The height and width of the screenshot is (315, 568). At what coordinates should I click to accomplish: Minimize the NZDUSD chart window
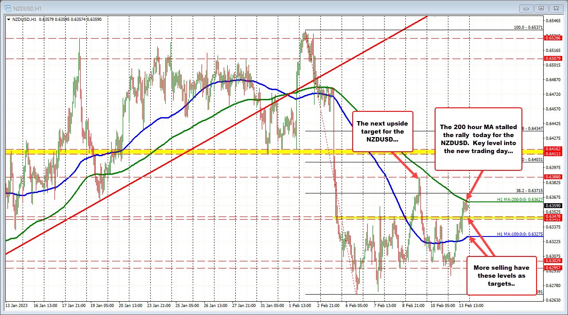point(526,8)
